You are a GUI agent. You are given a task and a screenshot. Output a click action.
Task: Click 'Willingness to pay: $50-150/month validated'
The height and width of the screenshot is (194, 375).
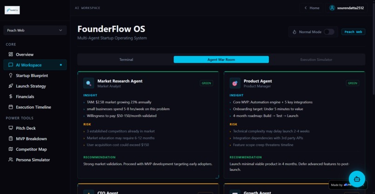pyautogui.click(x=121, y=116)
